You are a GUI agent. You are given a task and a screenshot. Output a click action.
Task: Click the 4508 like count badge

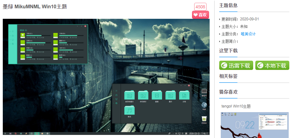coord(200,6)
